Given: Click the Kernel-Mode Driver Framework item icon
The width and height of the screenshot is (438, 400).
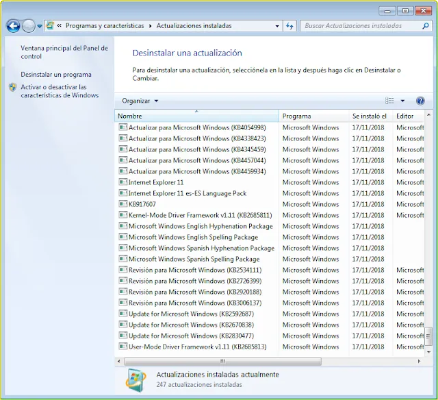Looking at the screenshot, I should pos(123,214).
